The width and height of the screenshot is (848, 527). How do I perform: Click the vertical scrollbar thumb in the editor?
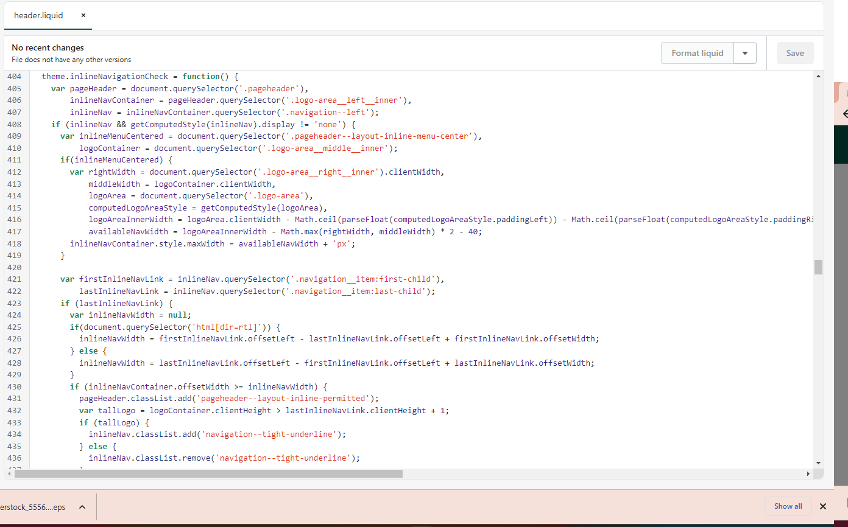818,267
